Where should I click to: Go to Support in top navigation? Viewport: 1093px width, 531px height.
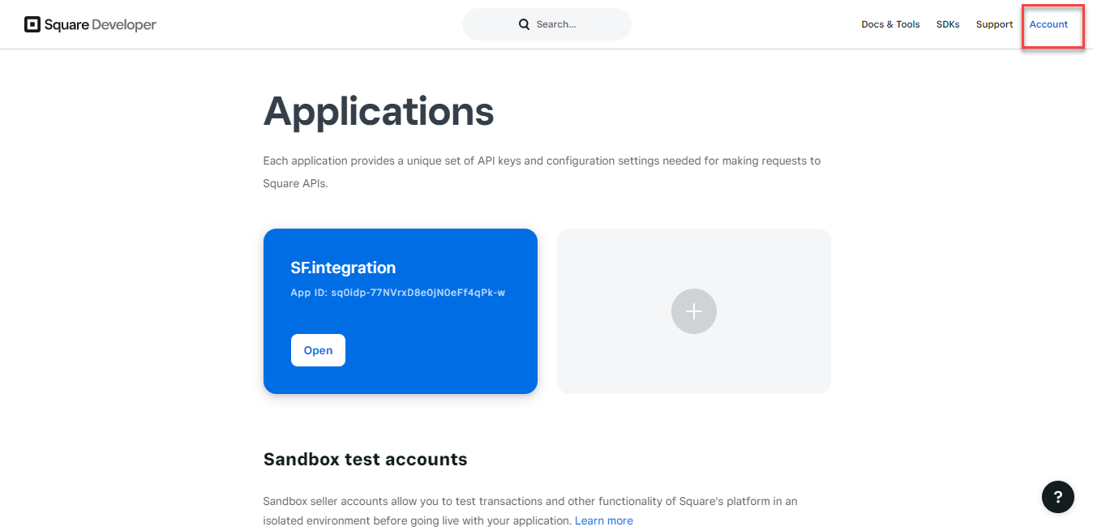[994, 24]
